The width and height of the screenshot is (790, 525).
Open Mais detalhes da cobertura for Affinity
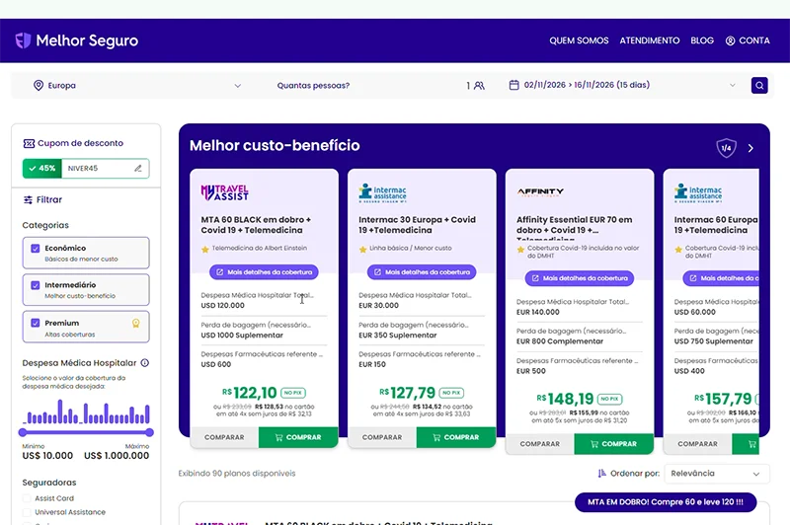coord(580,278)
